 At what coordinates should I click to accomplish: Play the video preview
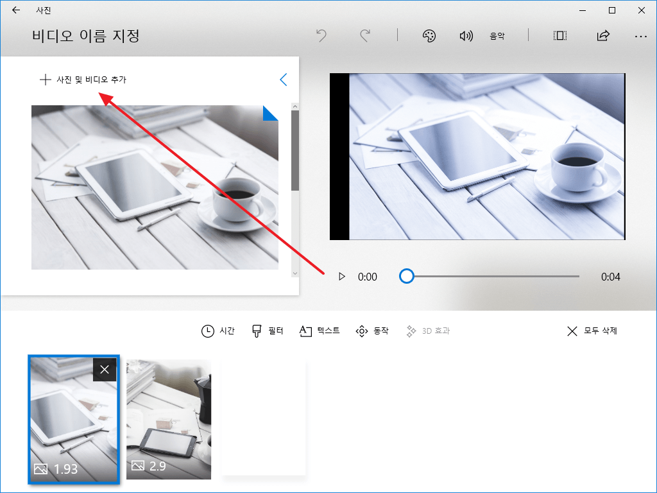tap(342, 277)
